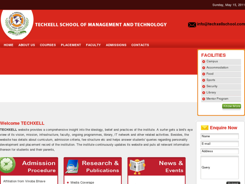Open the Media Coverage link
This screenshot has width=245, height=184.
coord(82,182)
